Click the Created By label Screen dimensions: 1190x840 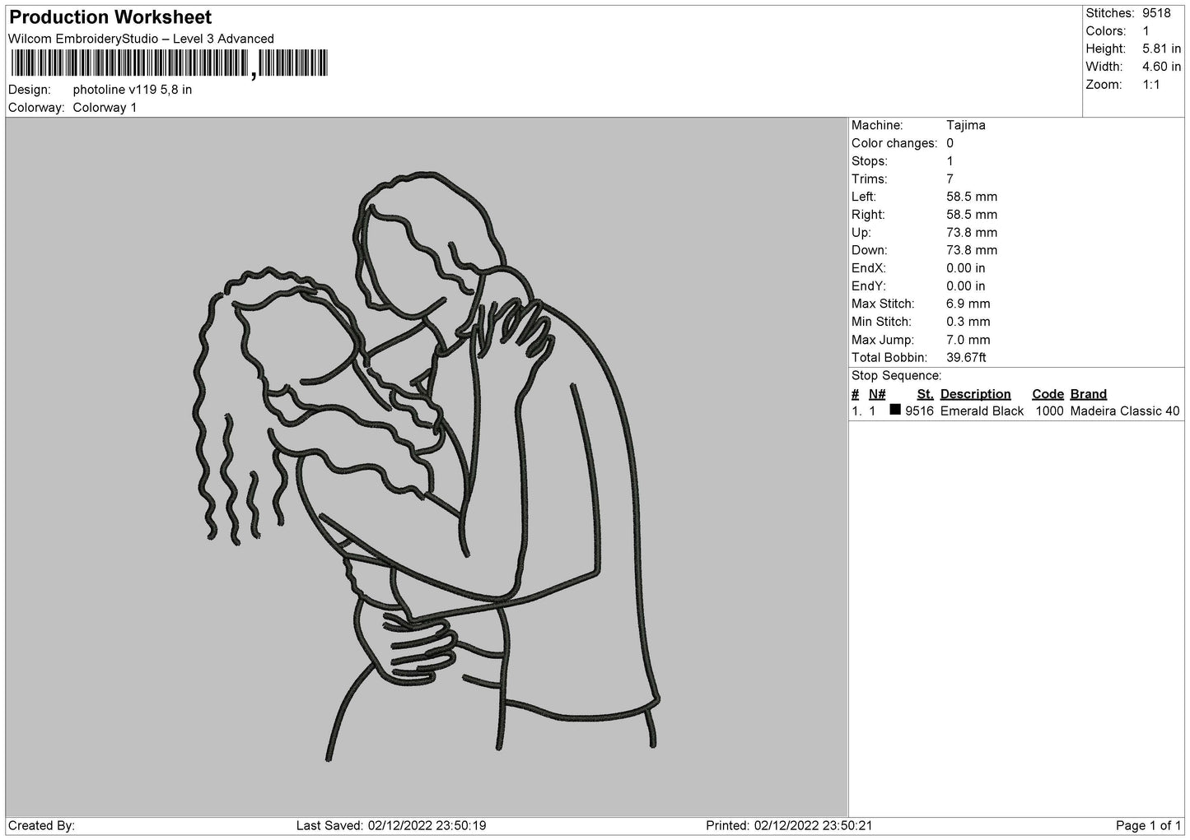(x=41, y=826)
